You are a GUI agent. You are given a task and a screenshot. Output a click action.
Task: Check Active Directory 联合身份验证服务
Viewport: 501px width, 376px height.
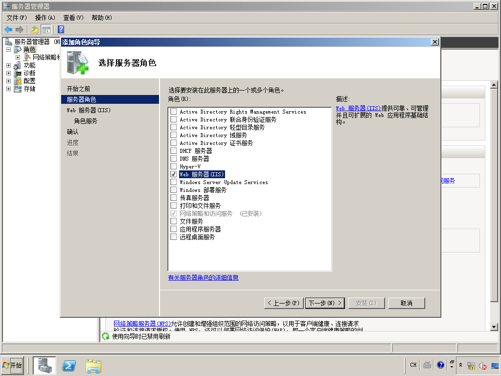pos(174,119)
